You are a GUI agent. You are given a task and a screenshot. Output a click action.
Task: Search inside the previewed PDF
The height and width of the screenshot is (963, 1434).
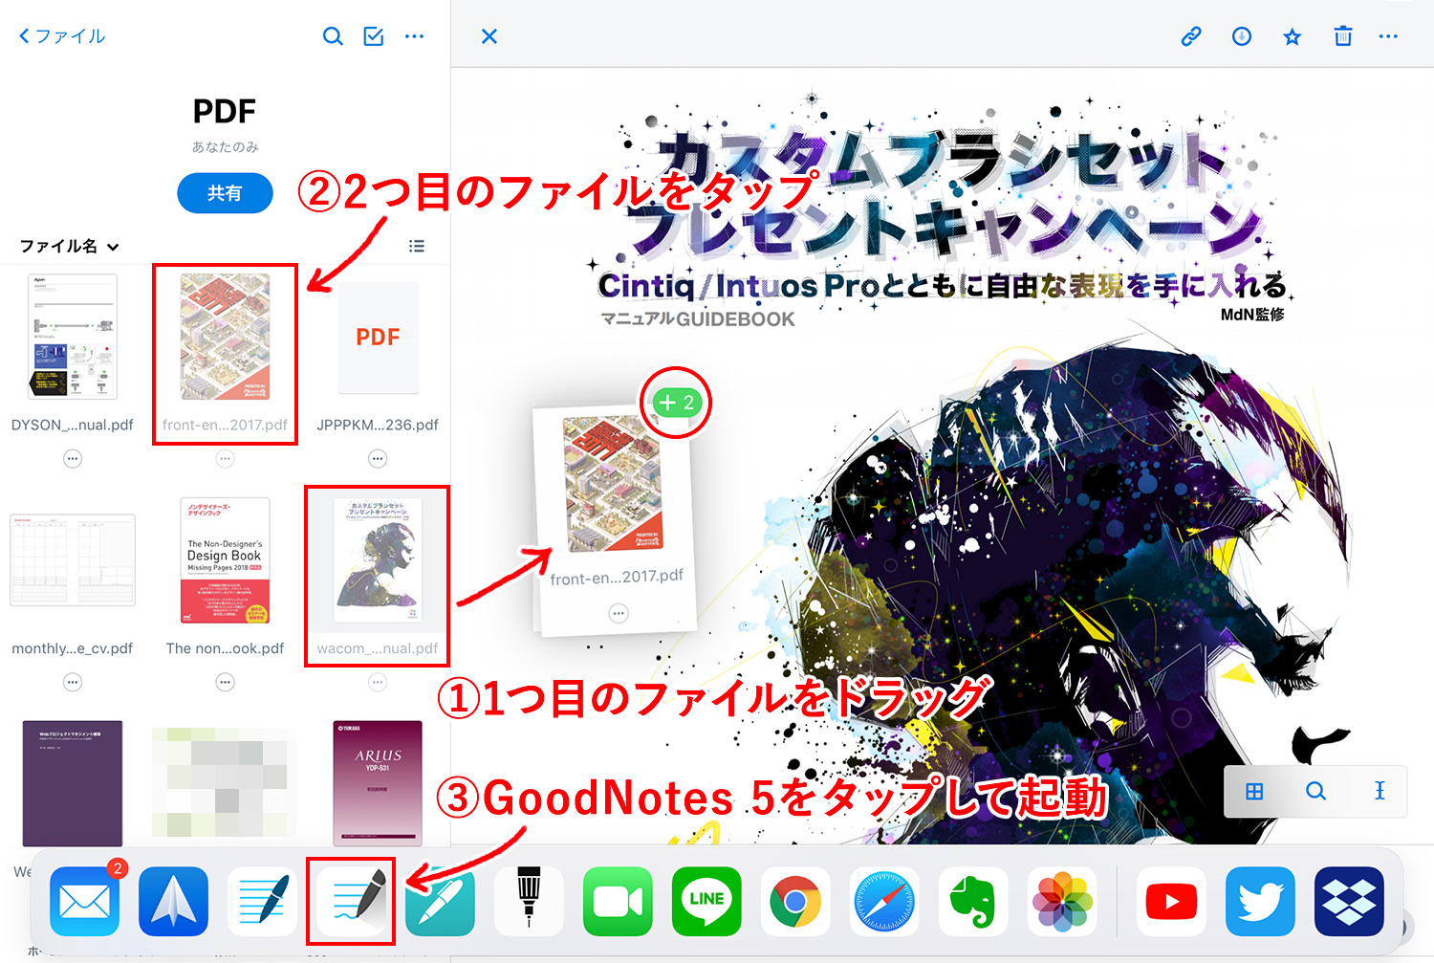[x=1316, y=791]
